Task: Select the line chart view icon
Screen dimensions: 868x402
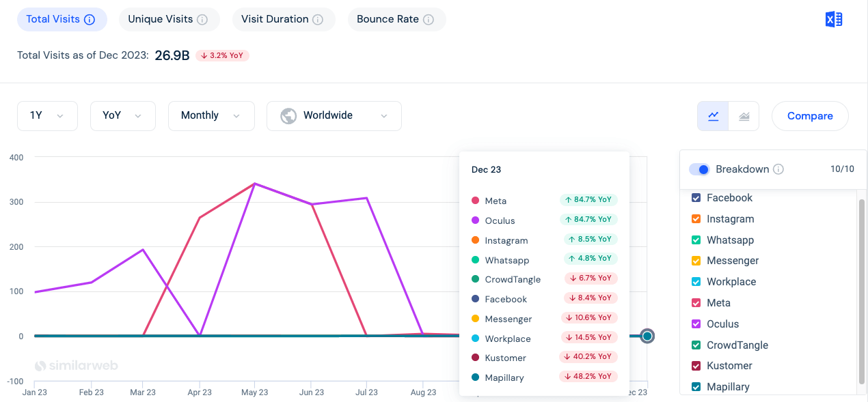Action: point(713,116)
